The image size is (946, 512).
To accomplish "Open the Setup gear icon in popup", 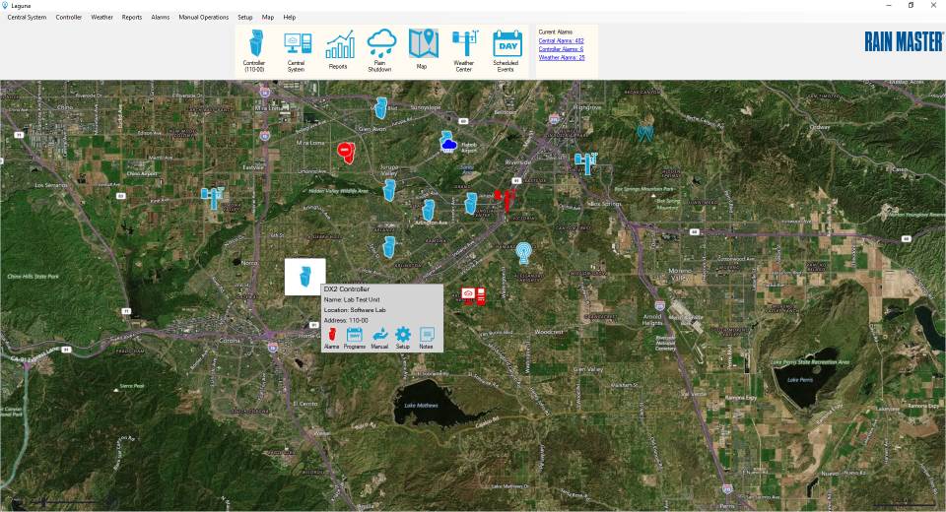I will 402,335.
